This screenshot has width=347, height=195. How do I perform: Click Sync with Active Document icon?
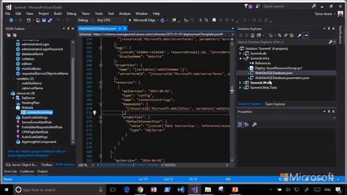pos(280,35)
